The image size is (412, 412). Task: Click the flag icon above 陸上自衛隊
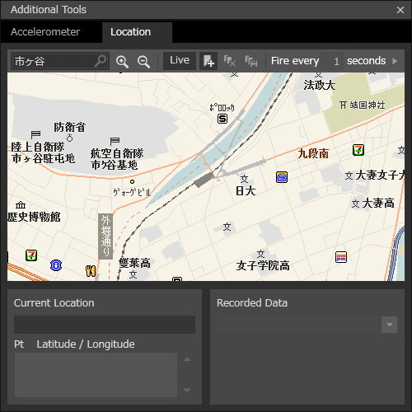(35, 135)
